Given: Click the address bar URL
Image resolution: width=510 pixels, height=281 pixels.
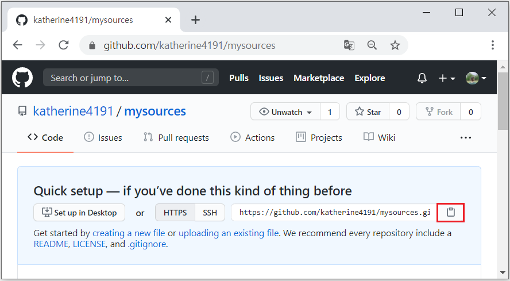Looking at the screenshot, I should click(190, 45).
